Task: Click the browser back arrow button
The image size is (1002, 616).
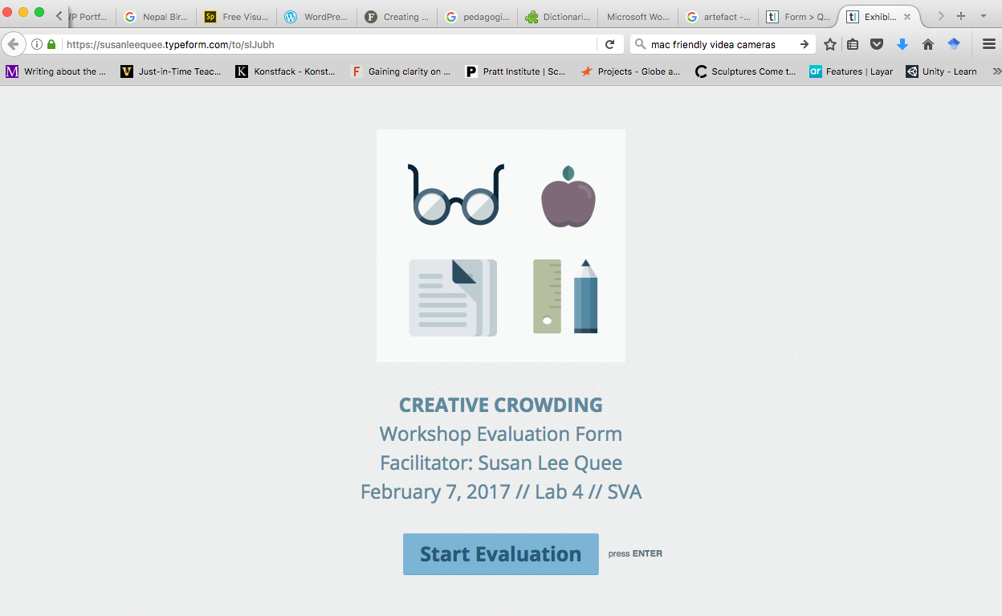Action: (x=13, y=45)
